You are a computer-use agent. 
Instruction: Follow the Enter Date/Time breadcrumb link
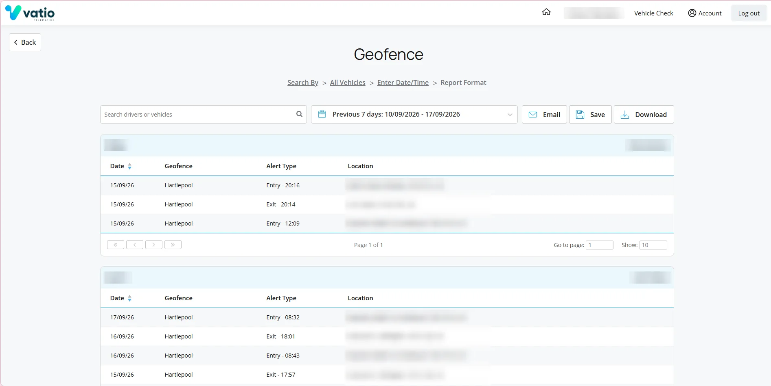tap(403, 82)
